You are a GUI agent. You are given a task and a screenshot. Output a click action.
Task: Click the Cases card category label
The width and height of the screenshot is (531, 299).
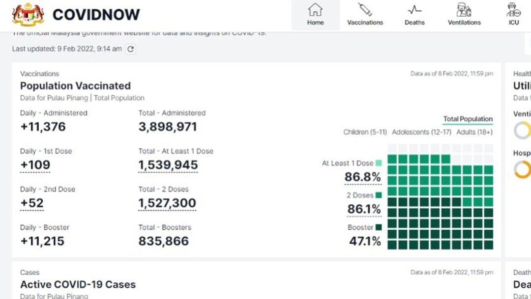pos(29,272)
